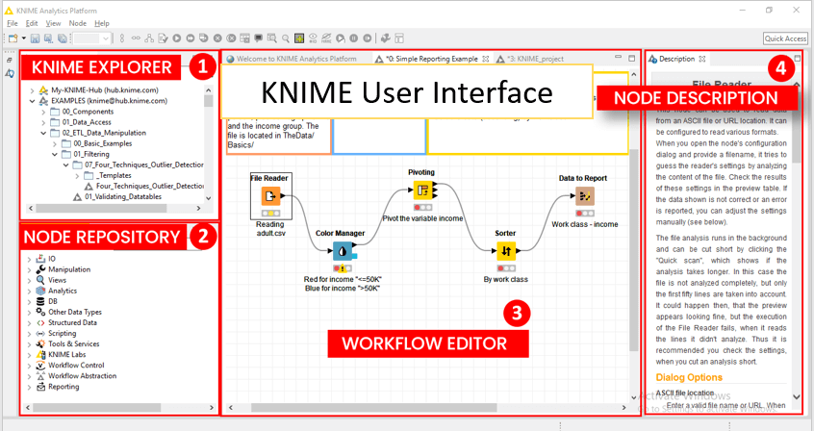This screenshot has width=814, height=431.
Task: Click the Description panel vertical scrollbar
Action: [x=797, y=241]
